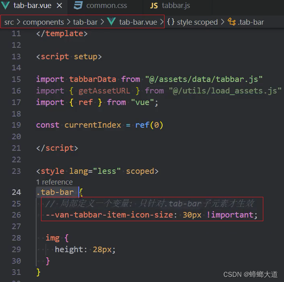Click 'height' property on line 29
Screen dimensions: 284x282
tap(69, 250)
